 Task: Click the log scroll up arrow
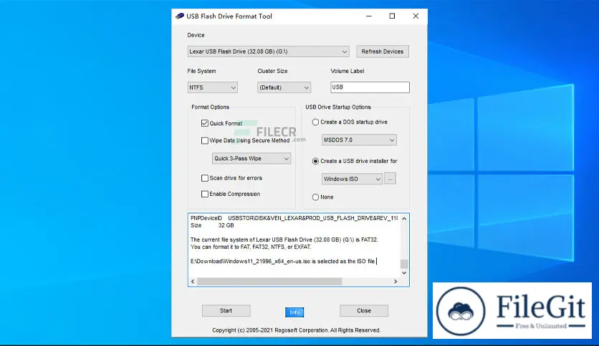click(x=404, y=219)
